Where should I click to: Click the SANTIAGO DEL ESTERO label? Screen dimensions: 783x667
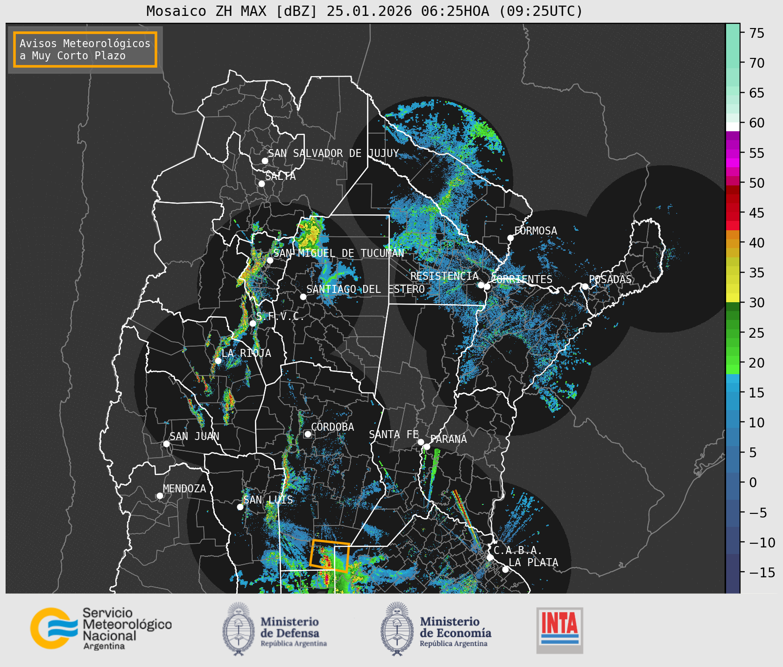[366, 289]
